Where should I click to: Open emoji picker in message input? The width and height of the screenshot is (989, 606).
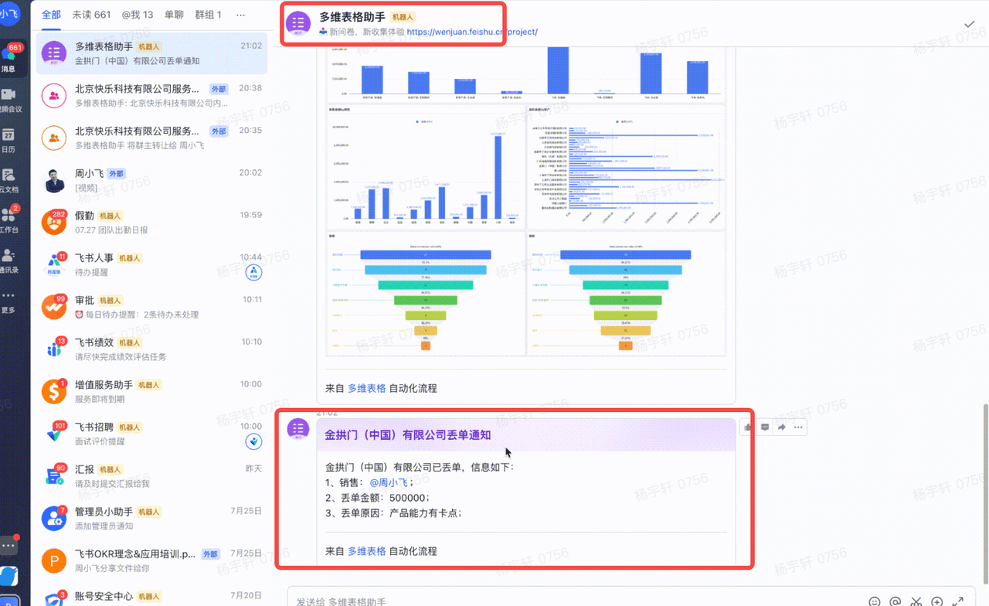[875, 601]
